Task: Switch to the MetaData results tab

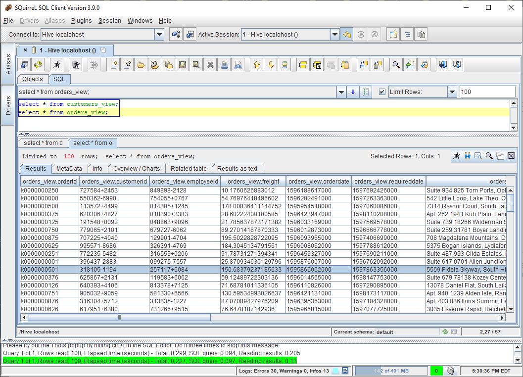Action: 69,169
